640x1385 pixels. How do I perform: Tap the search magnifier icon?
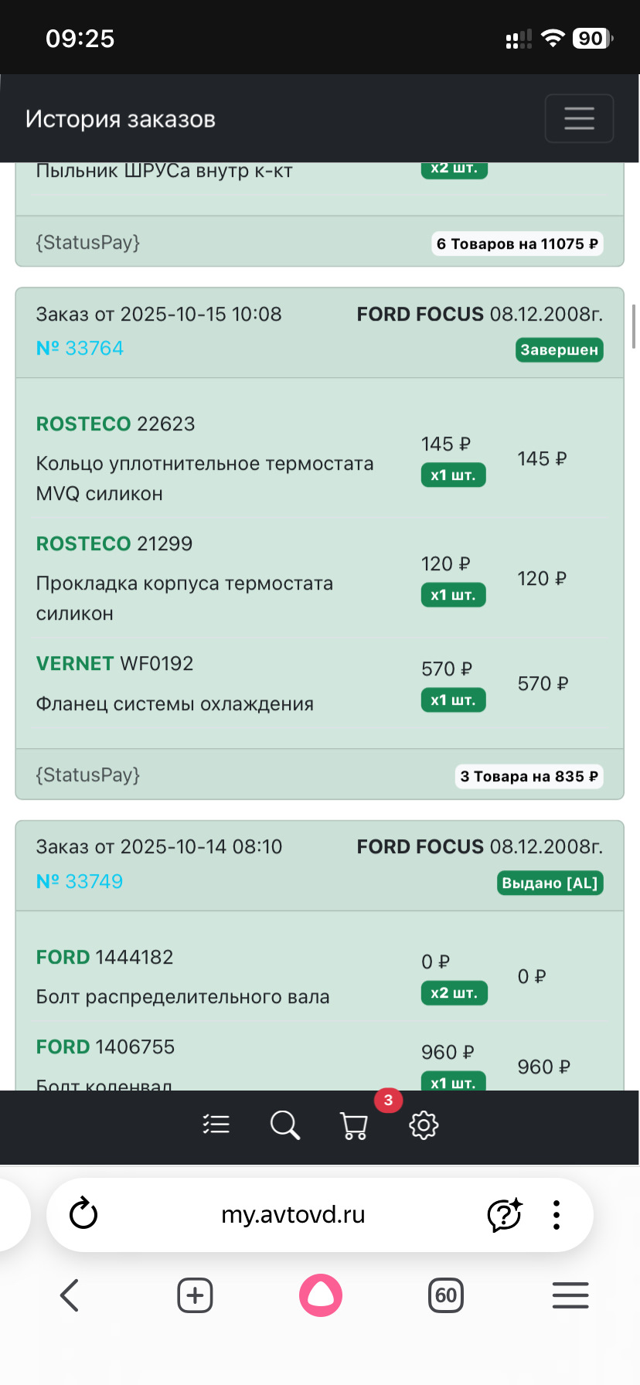[x=284, y=1125]
